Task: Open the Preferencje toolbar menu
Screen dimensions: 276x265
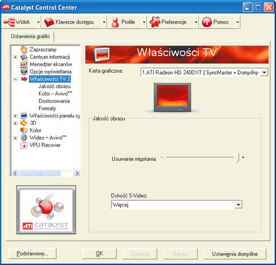Action: (x=170, y=22)
